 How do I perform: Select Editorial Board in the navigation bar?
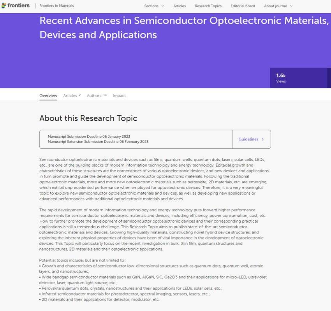click(243, 6)
